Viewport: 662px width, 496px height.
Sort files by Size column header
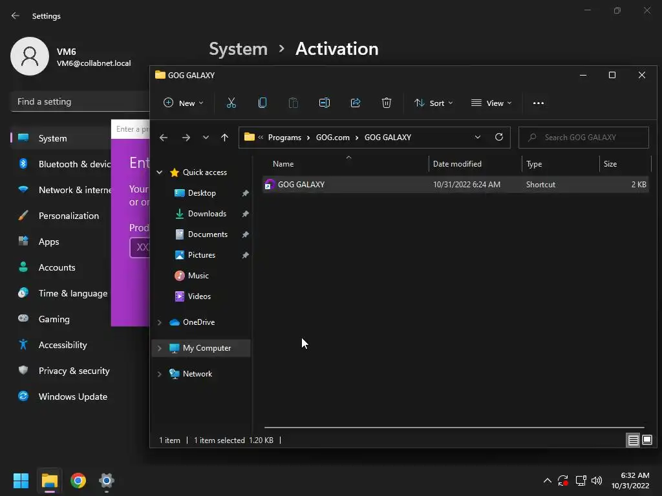[x=610, y=164]
